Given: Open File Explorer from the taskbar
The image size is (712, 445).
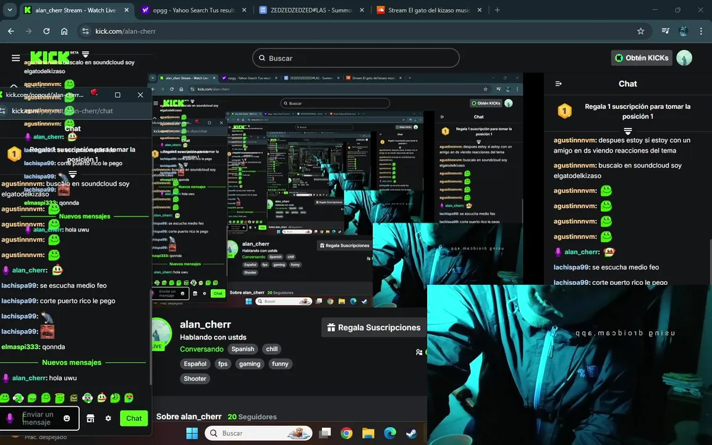Looking at the screenshot, I should [368, 433].
